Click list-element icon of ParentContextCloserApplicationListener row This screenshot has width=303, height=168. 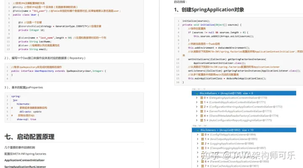pos(202,161)
